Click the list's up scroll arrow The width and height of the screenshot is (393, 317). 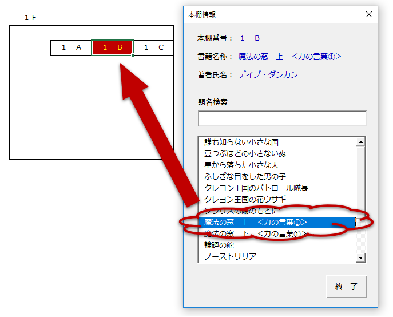pyautogui.click(x=360, y=142)
